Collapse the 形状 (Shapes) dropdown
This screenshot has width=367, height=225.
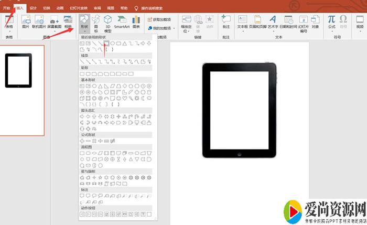(x=84, y=22)
